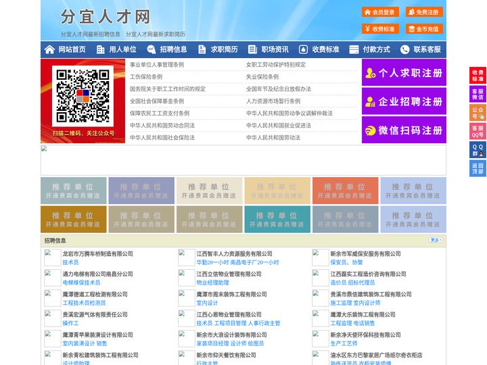Open the 鹰潭市周末装饰工程有限公司 link
Image resolution: width=487 pixels, height=365 pixels.
pos(231,294)
